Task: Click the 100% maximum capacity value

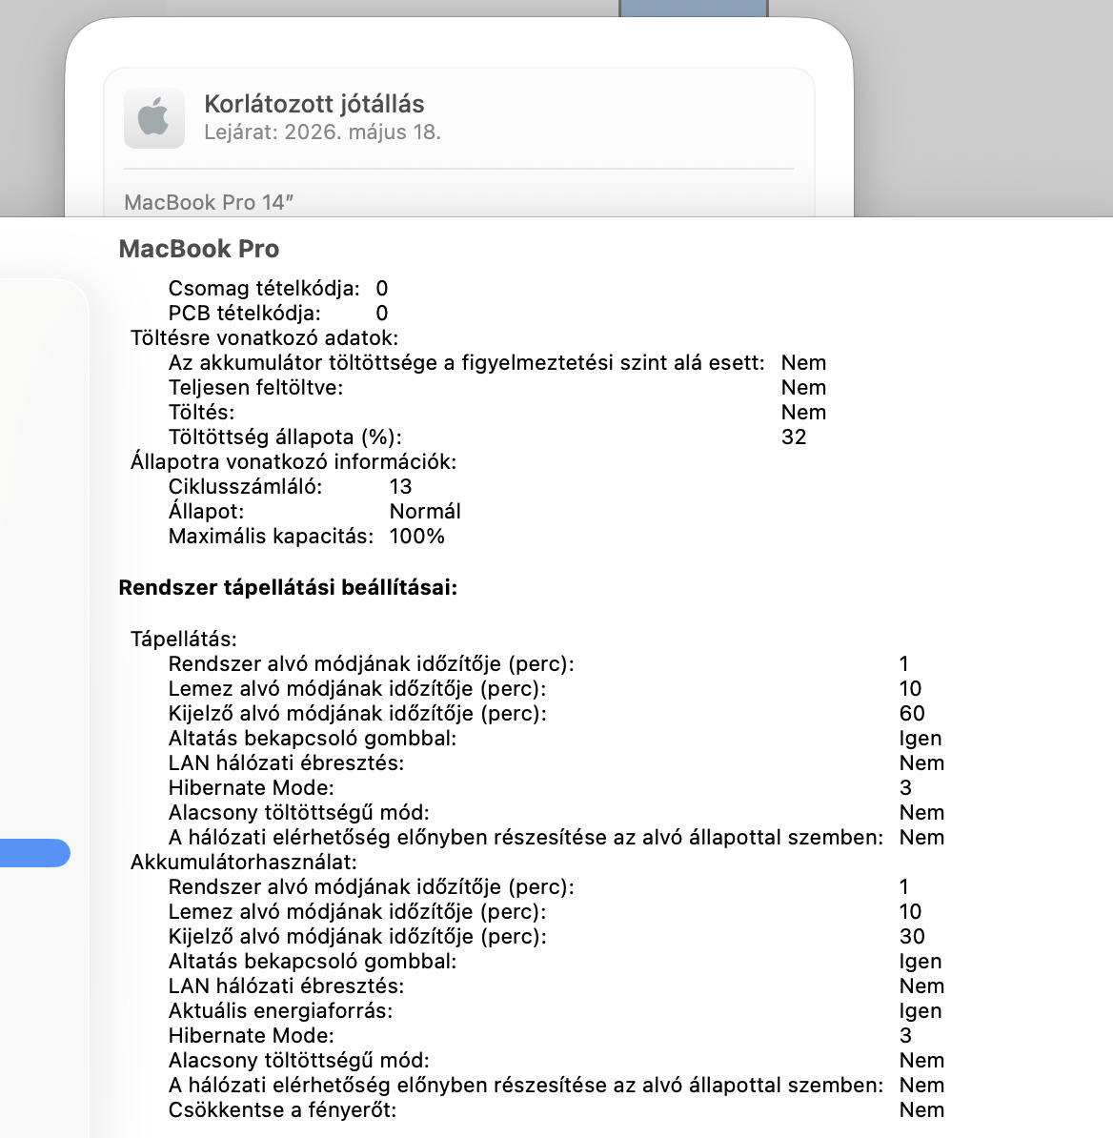Action: click(x=417, y=537)
